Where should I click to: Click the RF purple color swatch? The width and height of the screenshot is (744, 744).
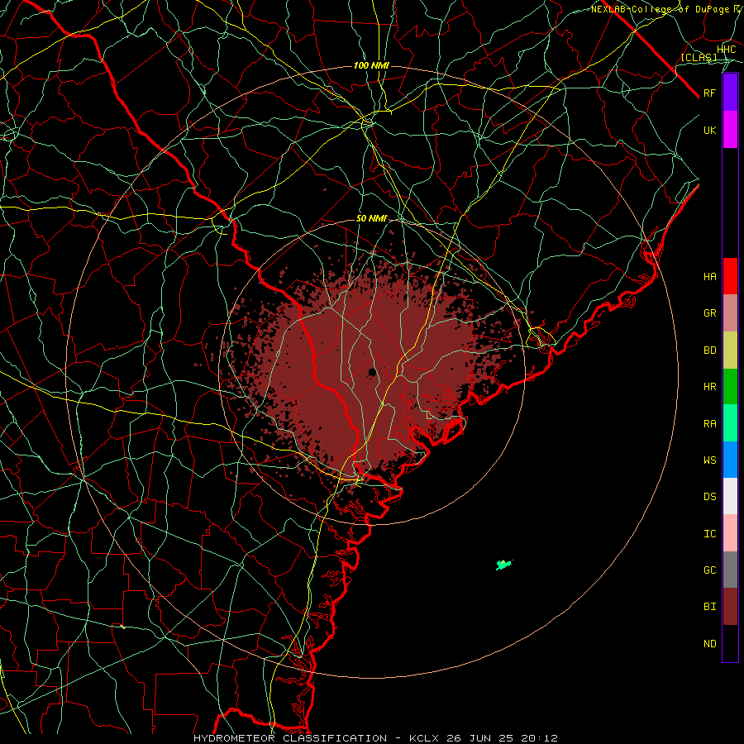pos(730,93)
